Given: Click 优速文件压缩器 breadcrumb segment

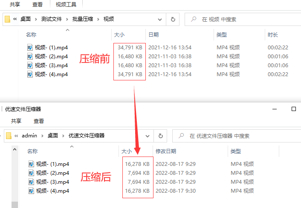Looking at the screenshot, I should [x=87, y=136].
